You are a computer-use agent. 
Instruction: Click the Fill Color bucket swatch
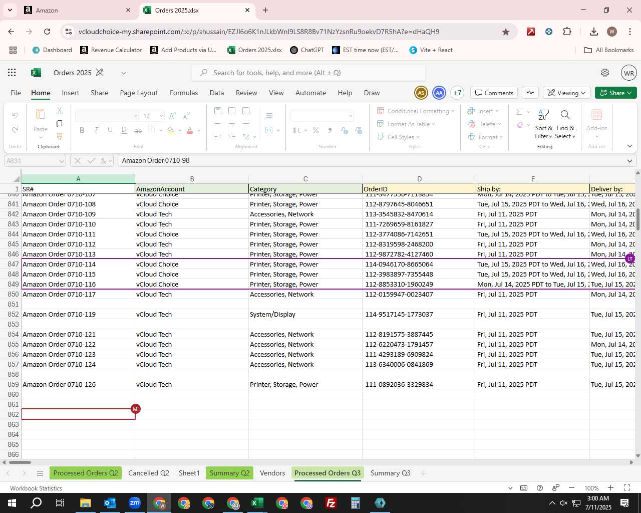pos(170,130)
